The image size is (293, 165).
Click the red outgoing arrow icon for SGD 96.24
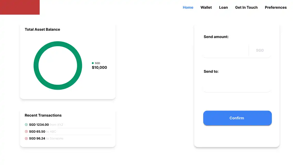[26, 138]
